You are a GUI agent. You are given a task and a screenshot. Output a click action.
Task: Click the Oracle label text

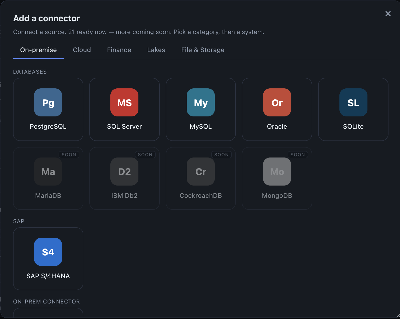point(277,126)
